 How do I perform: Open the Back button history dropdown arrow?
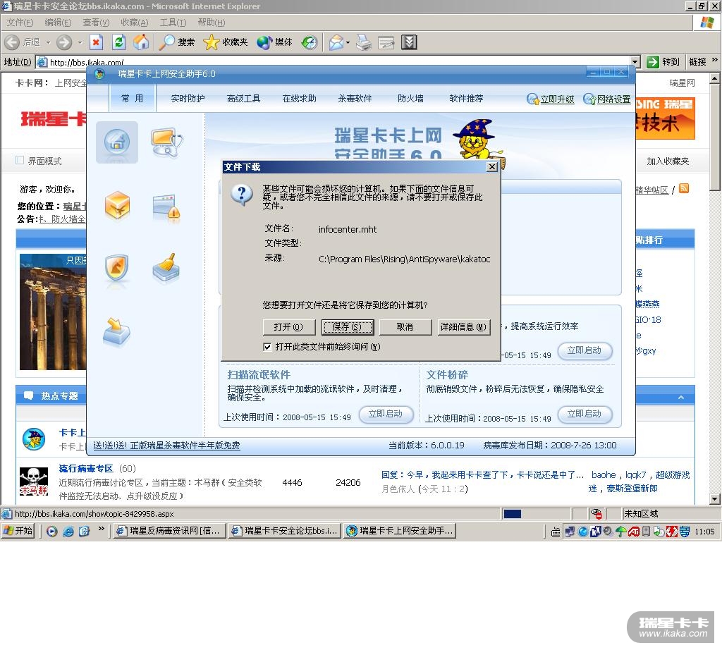coord(48,42)
